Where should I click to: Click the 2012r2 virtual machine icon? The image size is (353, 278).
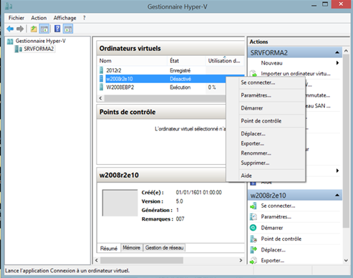pyautogui.click(x=102, y=70)
